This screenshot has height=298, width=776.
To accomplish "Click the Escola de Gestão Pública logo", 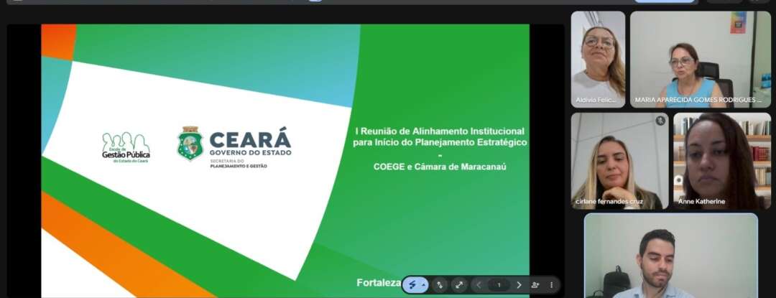I will pyautogui.click(x=126, y=147).
